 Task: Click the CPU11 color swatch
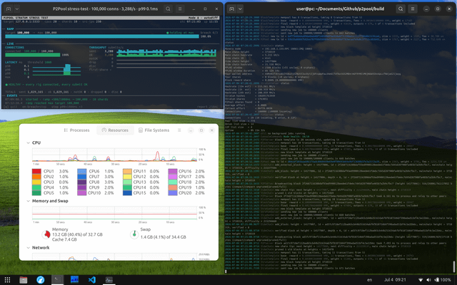pos(127,171)
